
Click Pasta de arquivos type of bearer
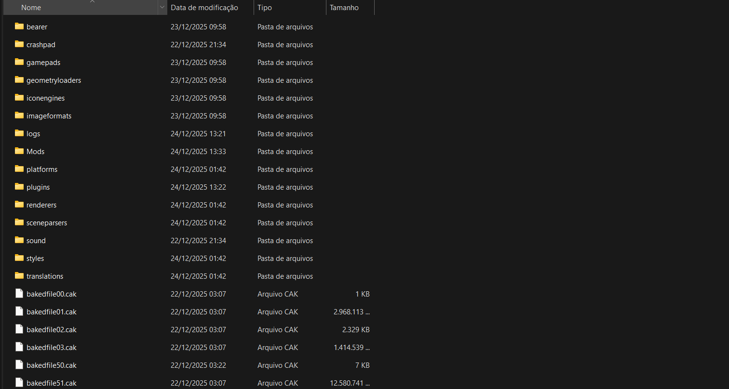click(x=285, y=27)
